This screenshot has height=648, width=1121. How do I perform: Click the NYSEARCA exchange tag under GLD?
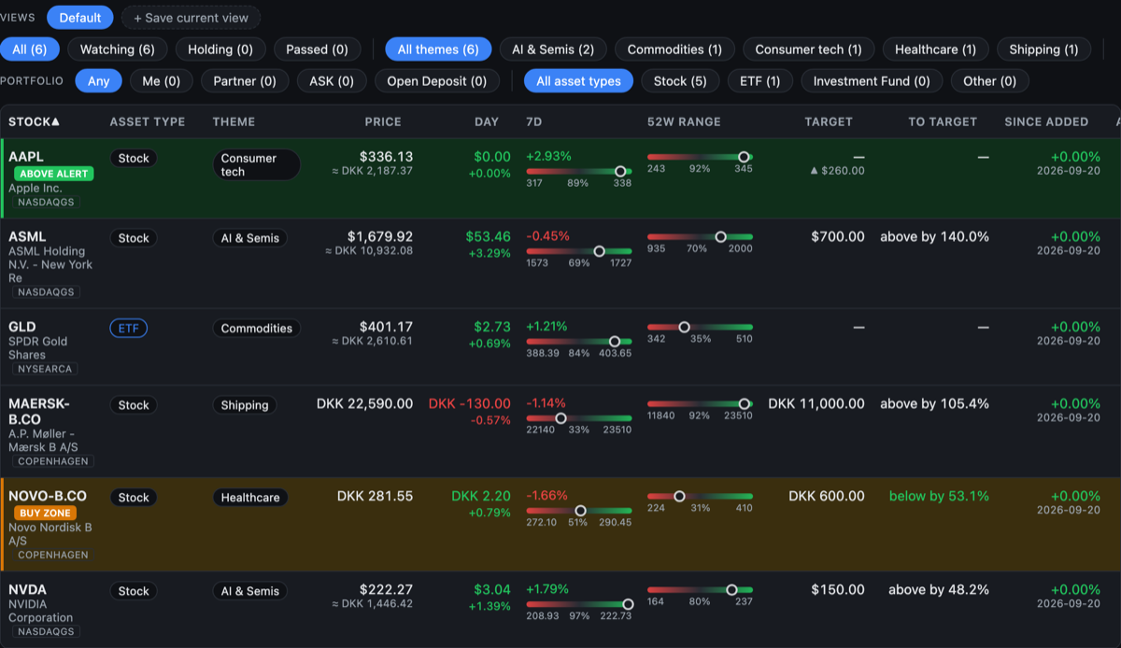[46, 369]
